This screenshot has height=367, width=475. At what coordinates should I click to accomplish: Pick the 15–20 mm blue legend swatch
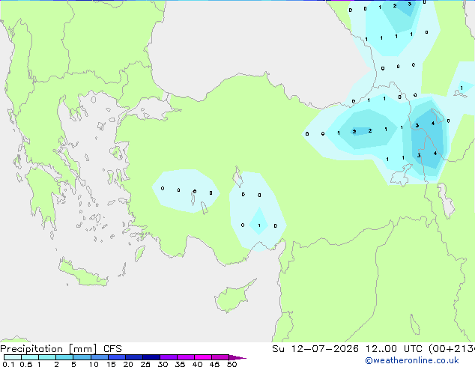point(117,357)
